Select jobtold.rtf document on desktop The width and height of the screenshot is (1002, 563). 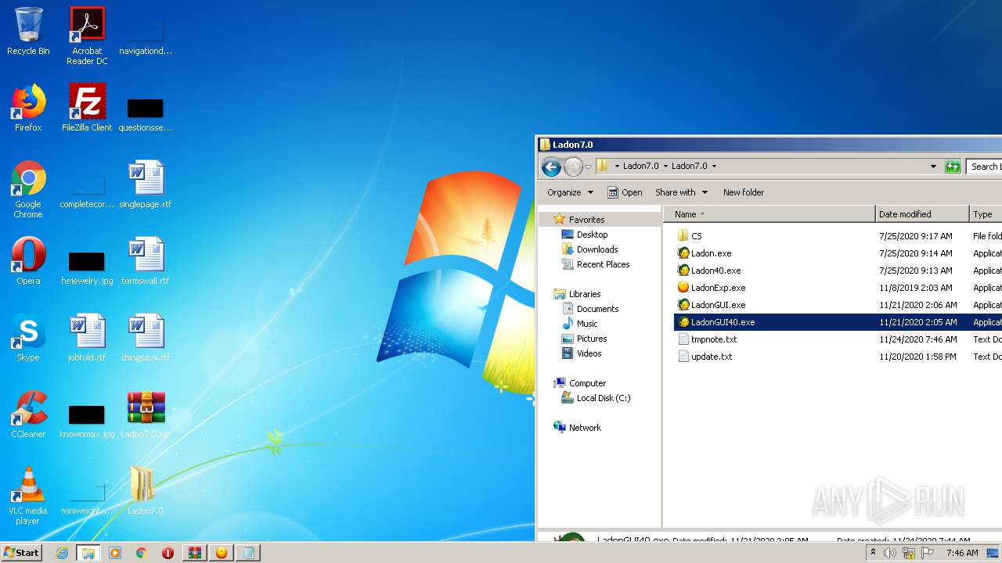point(87,338)
